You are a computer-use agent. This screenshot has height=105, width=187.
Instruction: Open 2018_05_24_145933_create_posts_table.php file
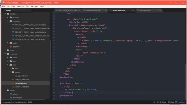pyautogui.click(x=30, y=32)
